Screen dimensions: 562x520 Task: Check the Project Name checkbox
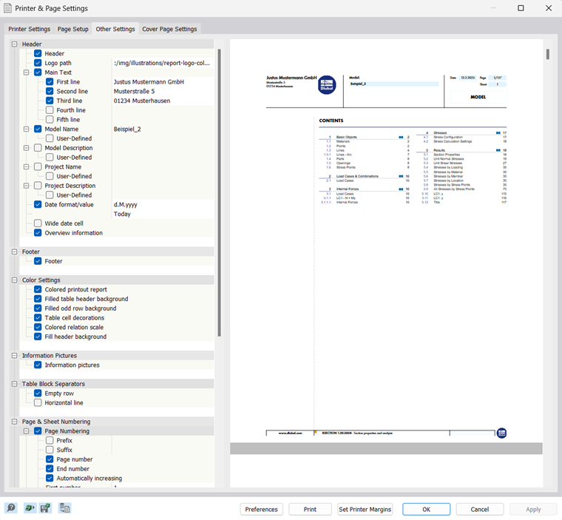(x=38, y=166)
